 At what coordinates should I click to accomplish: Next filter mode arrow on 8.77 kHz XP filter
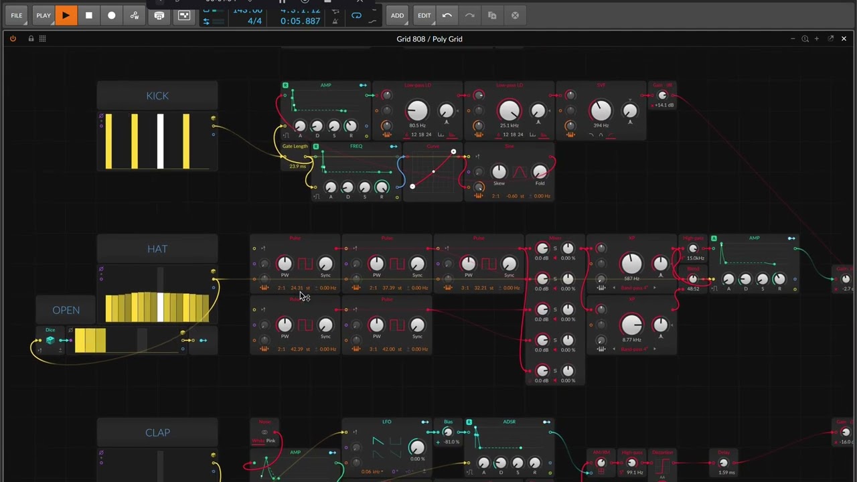click(x=654, y=349)
